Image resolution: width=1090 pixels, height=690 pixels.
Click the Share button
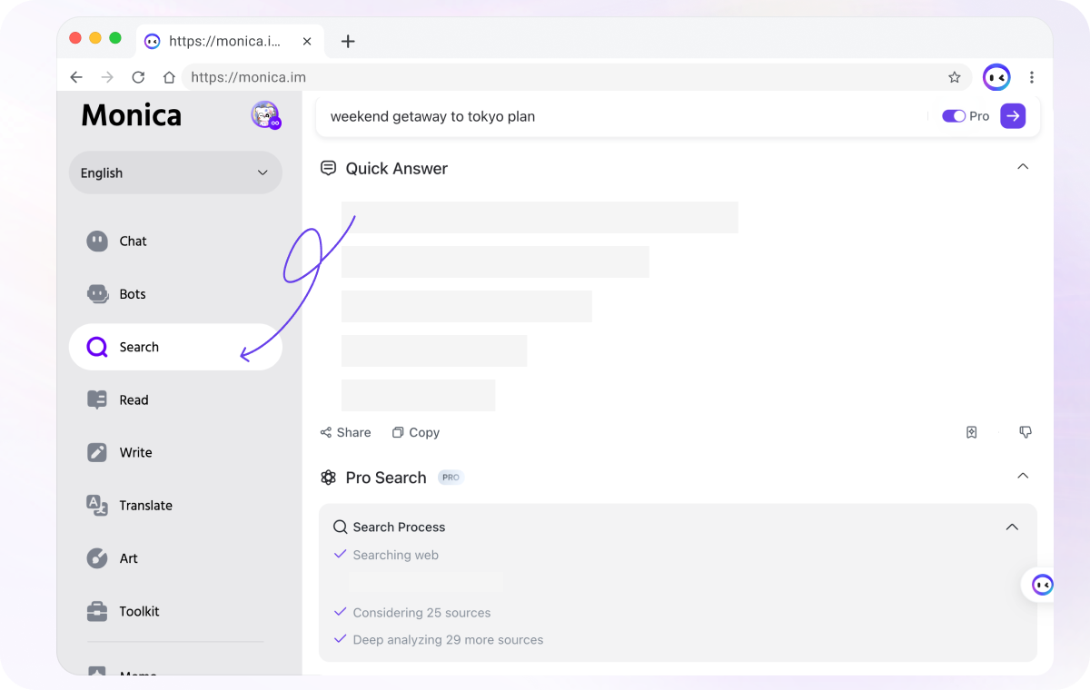345,433
